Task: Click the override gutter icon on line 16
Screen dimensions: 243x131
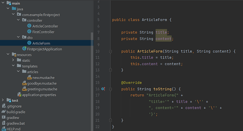Action: [103, 89]
